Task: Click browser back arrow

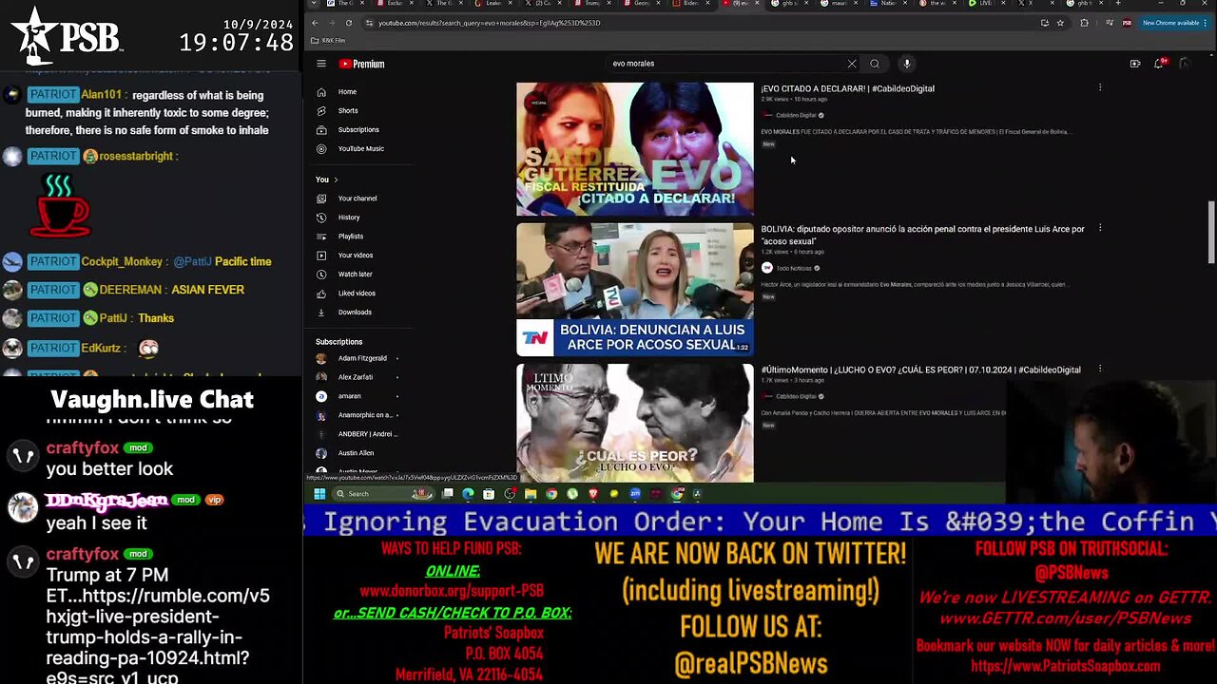Action: pos(315,23)
